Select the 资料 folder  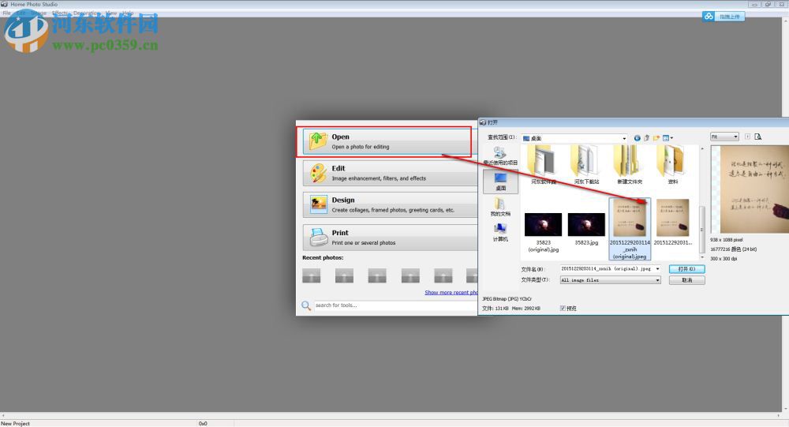click(x=673, y=165)
